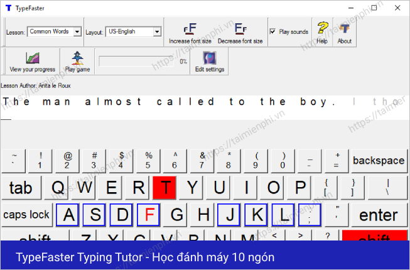Open Edit settings

(210, 58)
